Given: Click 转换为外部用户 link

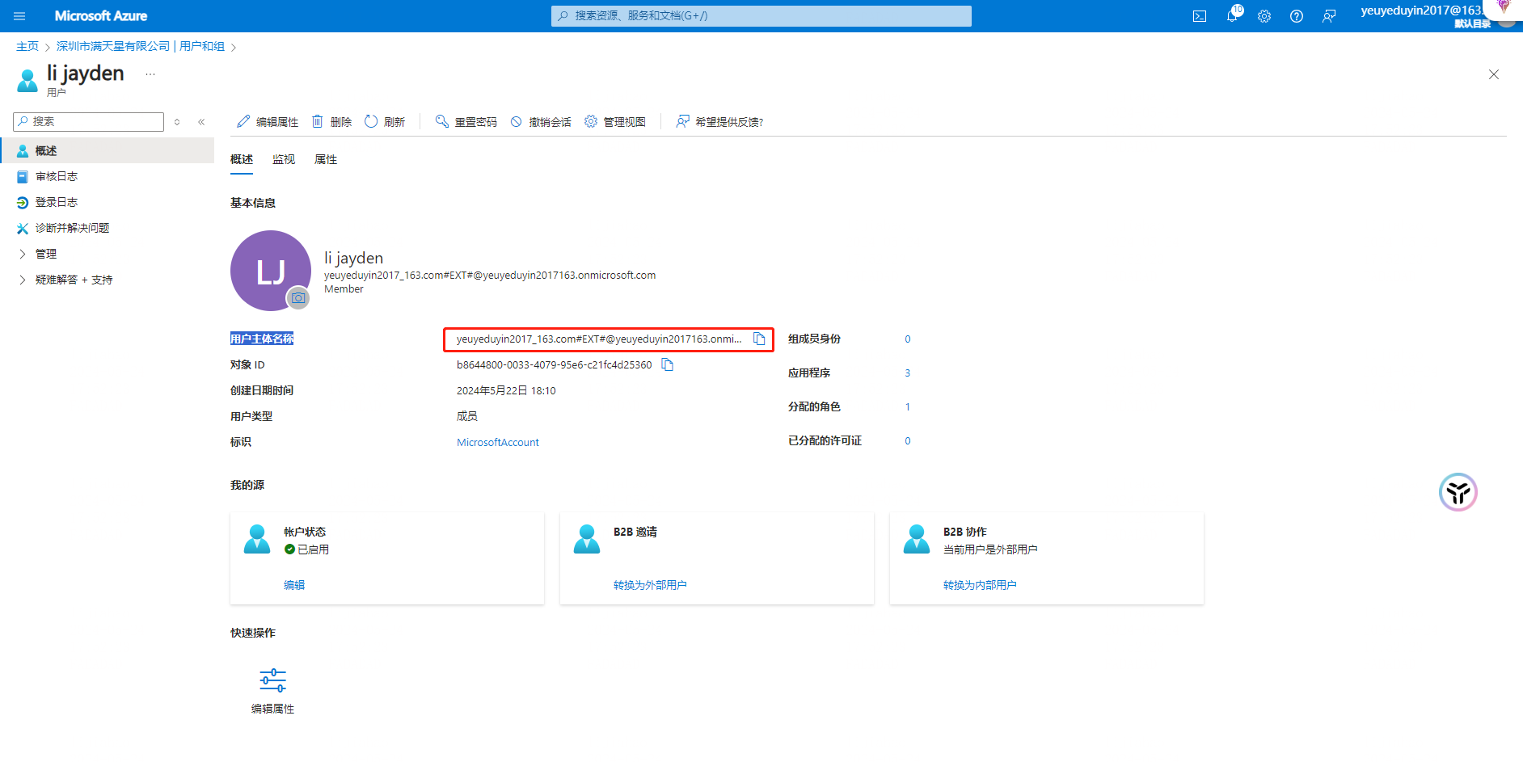Looking at the screenshot, I should (x=650, y=585).
